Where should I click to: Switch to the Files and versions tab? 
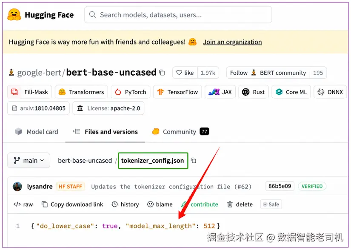pyautogui.click(x=105, y=132)
